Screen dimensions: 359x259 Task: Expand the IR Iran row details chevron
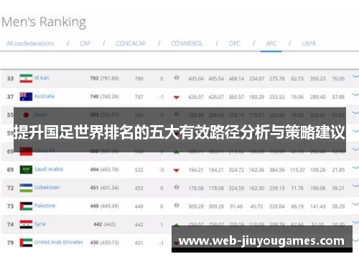pyautogui.click(x=355, y=77)
